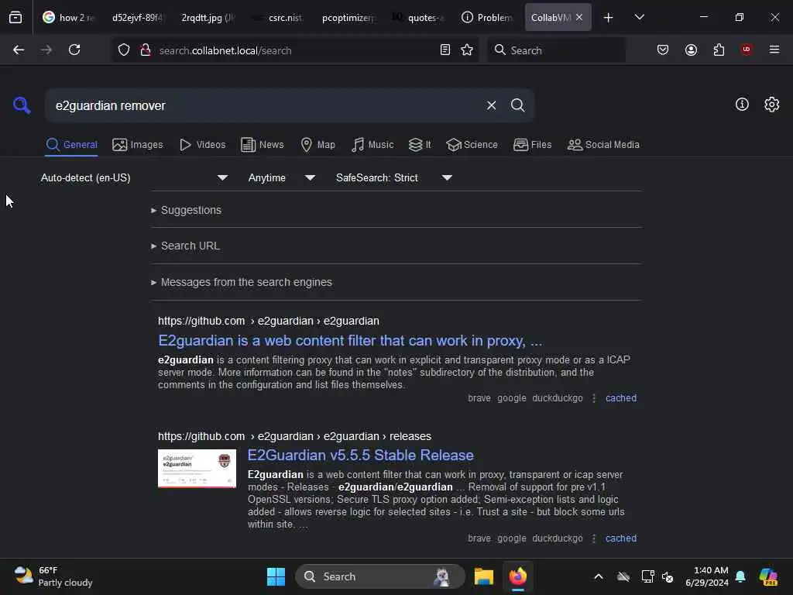
Task: Open the Pocket save icon
Action: point(663,50)
